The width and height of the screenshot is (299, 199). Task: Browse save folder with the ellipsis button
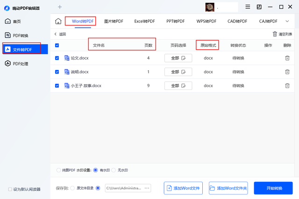(x=147, y=188)
